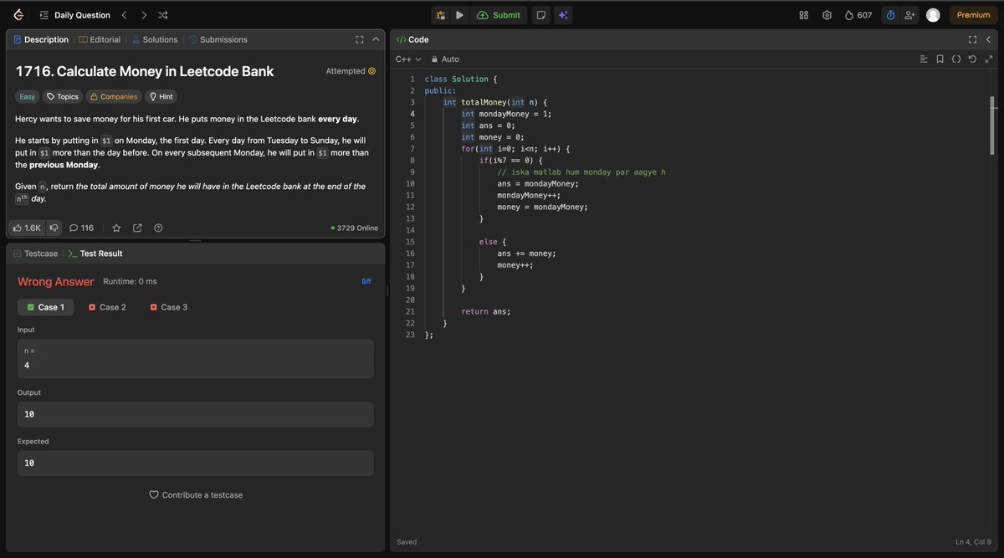This screenshot has width=1004, height=558.
Task: Open the C++ language dropdown
Action: 408,59
